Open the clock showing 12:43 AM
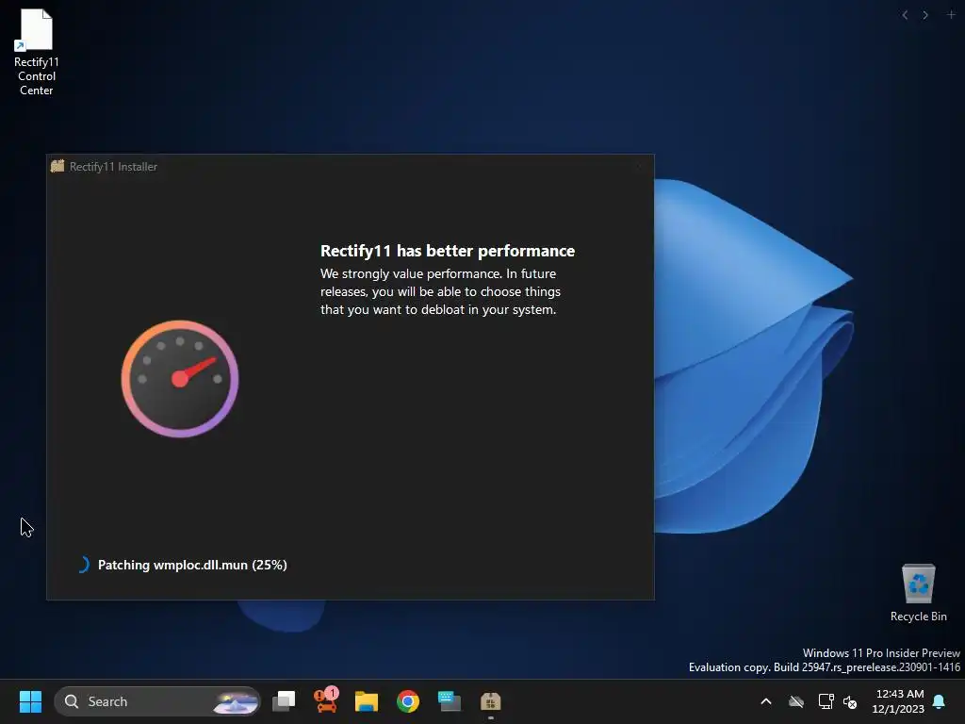Viewport: 965px width, 724px height. [898, 701]
